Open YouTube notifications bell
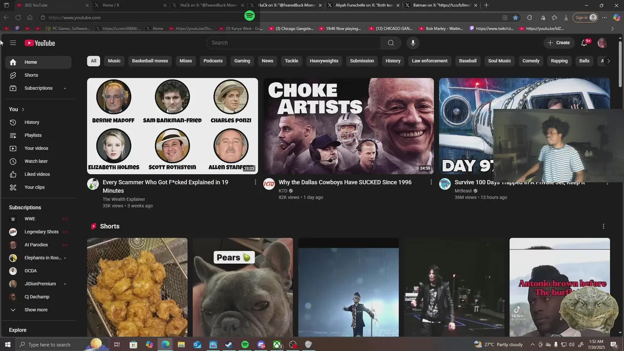This screenshot has height=351, width=624. (x=584, y=43)
